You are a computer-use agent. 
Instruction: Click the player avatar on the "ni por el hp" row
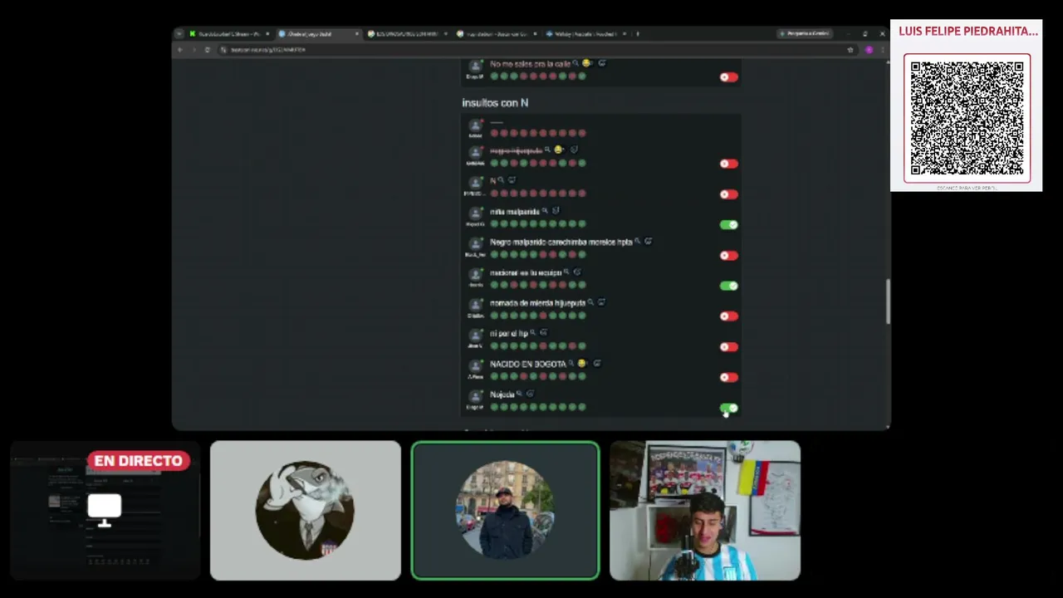point(475,336)
